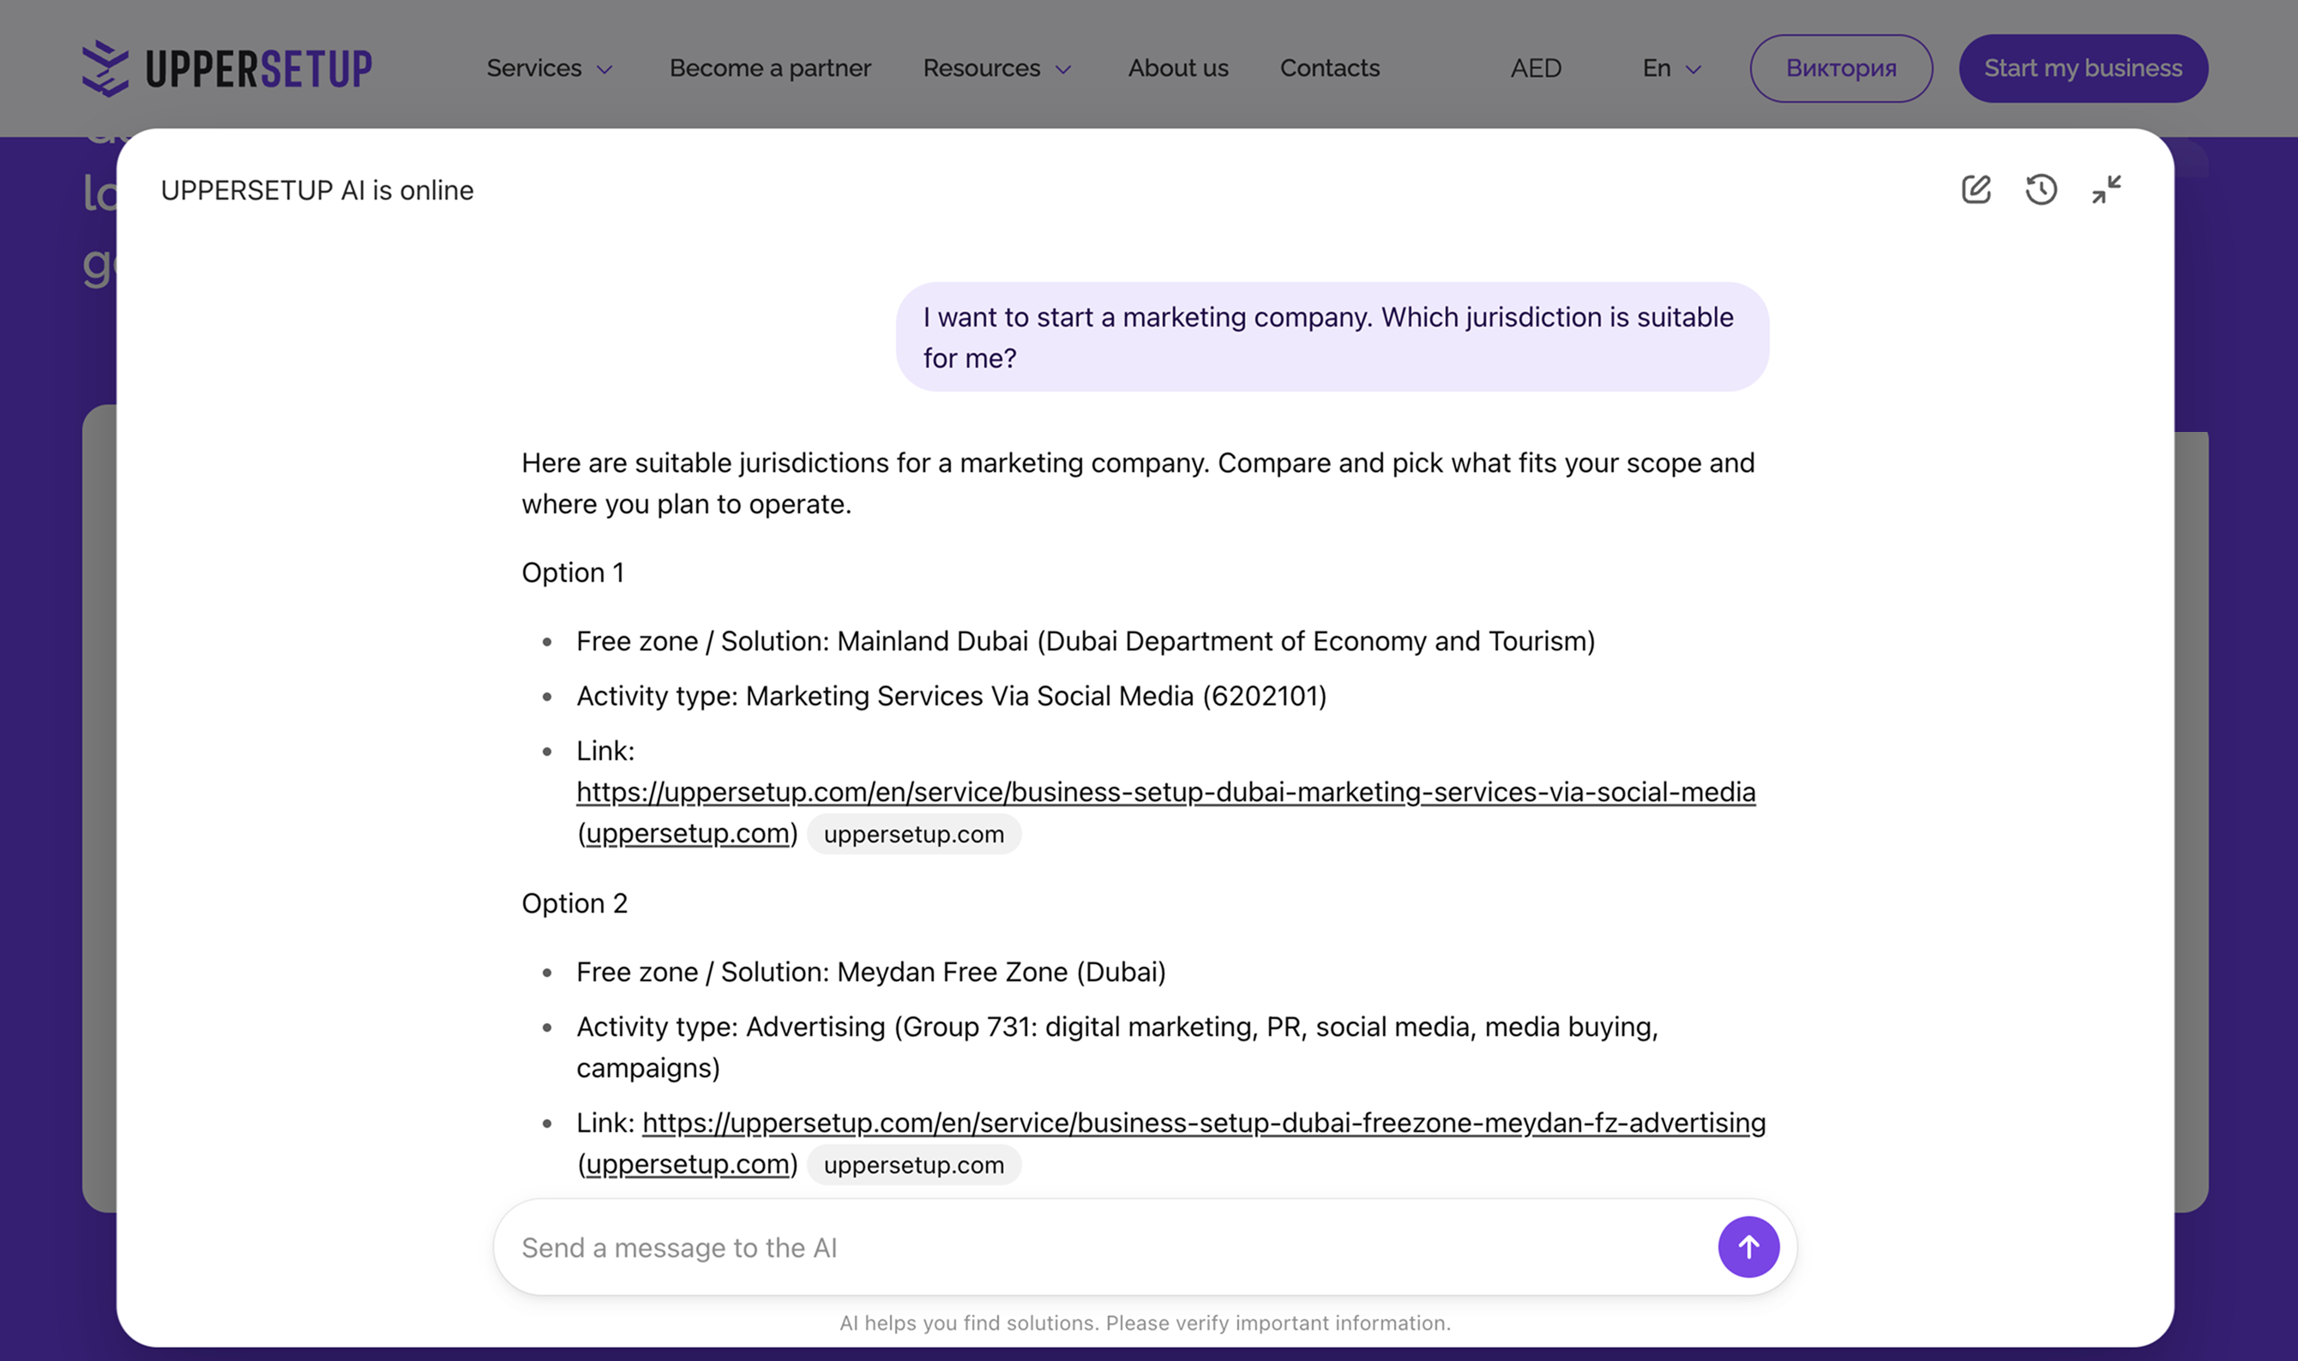Collapse the AI chat window
Image resolution: width=2298 pixels, height=1361 pixels.
pyautogui.click(x=2106, y=190)
